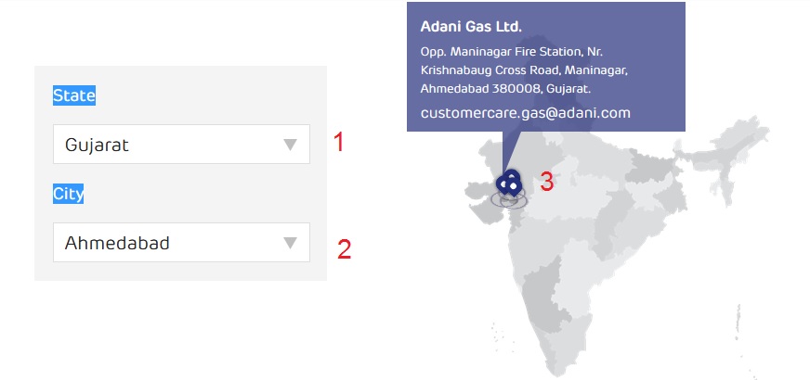
Task: Click the red annotation number 3
Action: (546, 182)
